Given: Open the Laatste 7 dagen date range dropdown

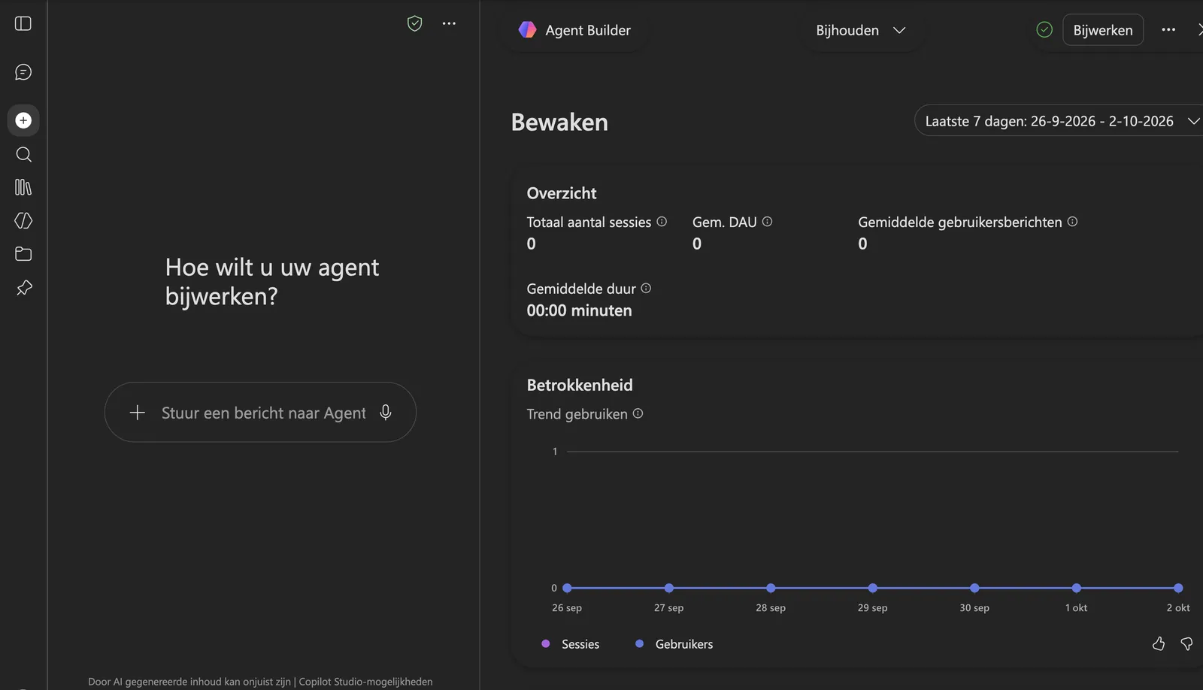Looking at the screenshot, I should [x=1059, y=121].
